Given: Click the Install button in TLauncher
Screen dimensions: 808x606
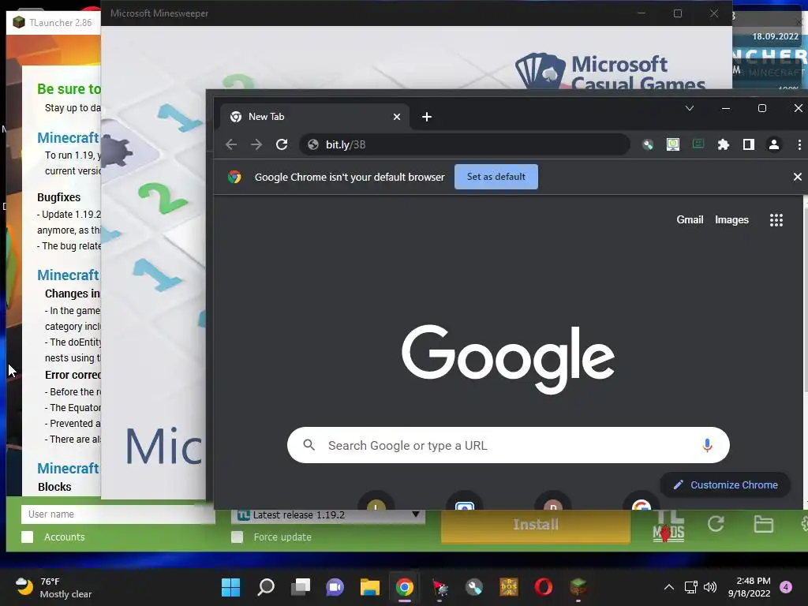Looking at the screenshot, I should click(536, 525).
